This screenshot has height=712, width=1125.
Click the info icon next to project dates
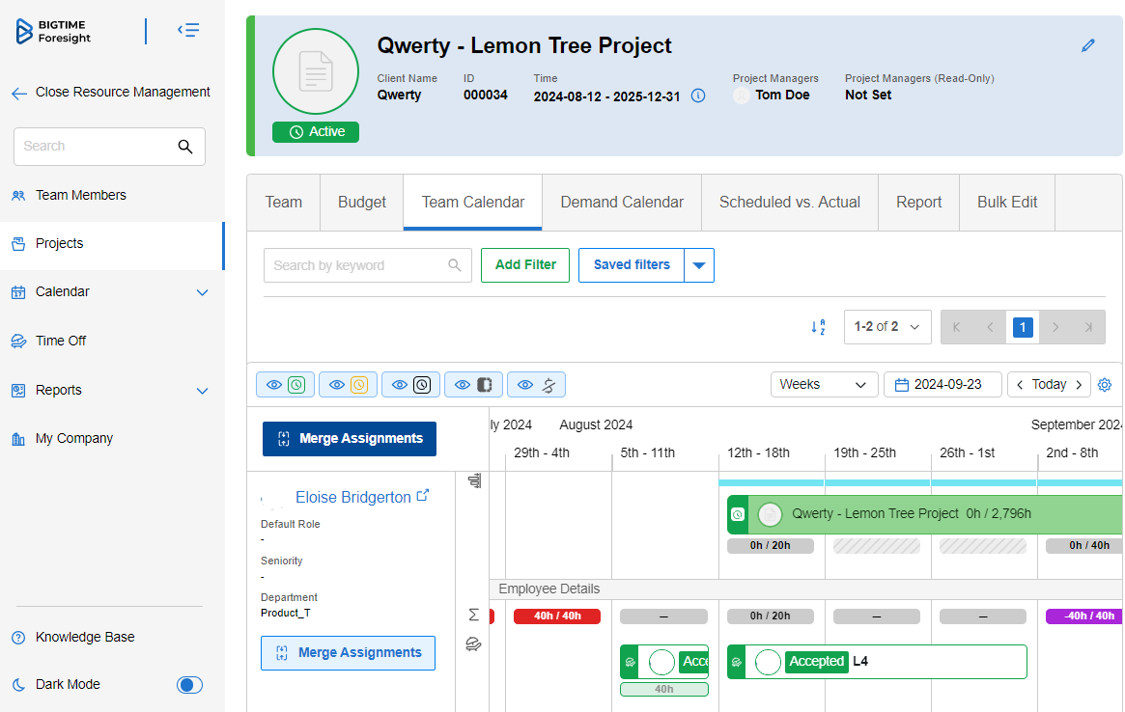tap(698, 96)
